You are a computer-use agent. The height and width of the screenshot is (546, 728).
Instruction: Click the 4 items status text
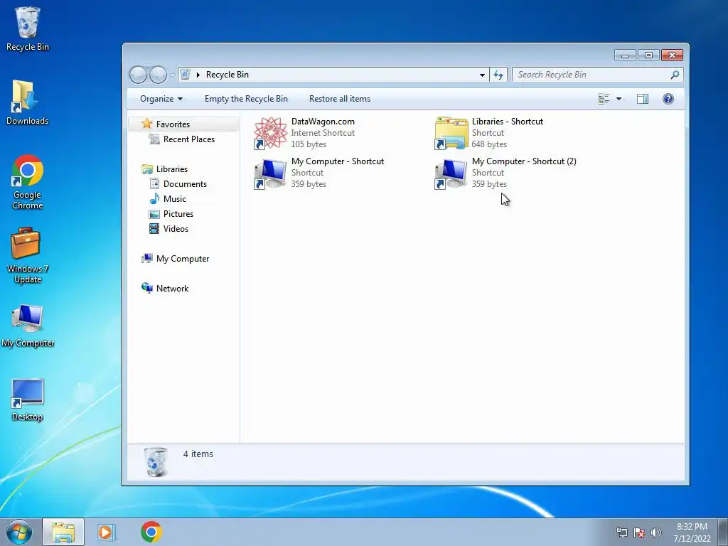(x=198, y=454)
